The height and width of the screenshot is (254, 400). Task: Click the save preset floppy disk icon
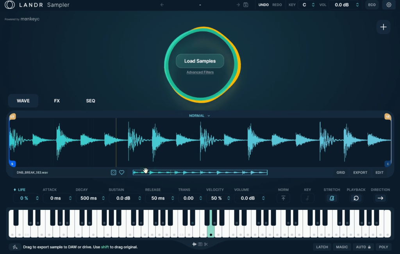point(246,5)
